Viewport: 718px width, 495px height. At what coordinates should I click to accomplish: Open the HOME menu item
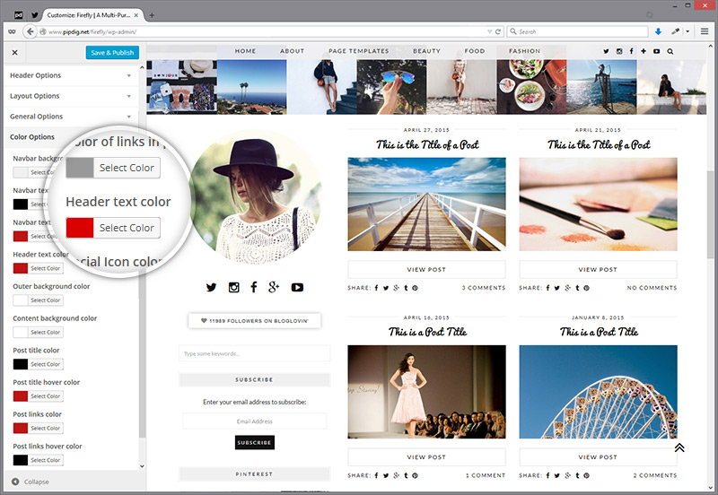245,51
